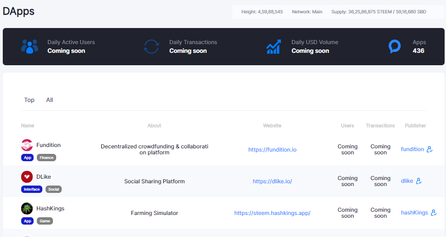
Task: Click the Users column header
Action: pyautogui.click(x=348, y=126)
